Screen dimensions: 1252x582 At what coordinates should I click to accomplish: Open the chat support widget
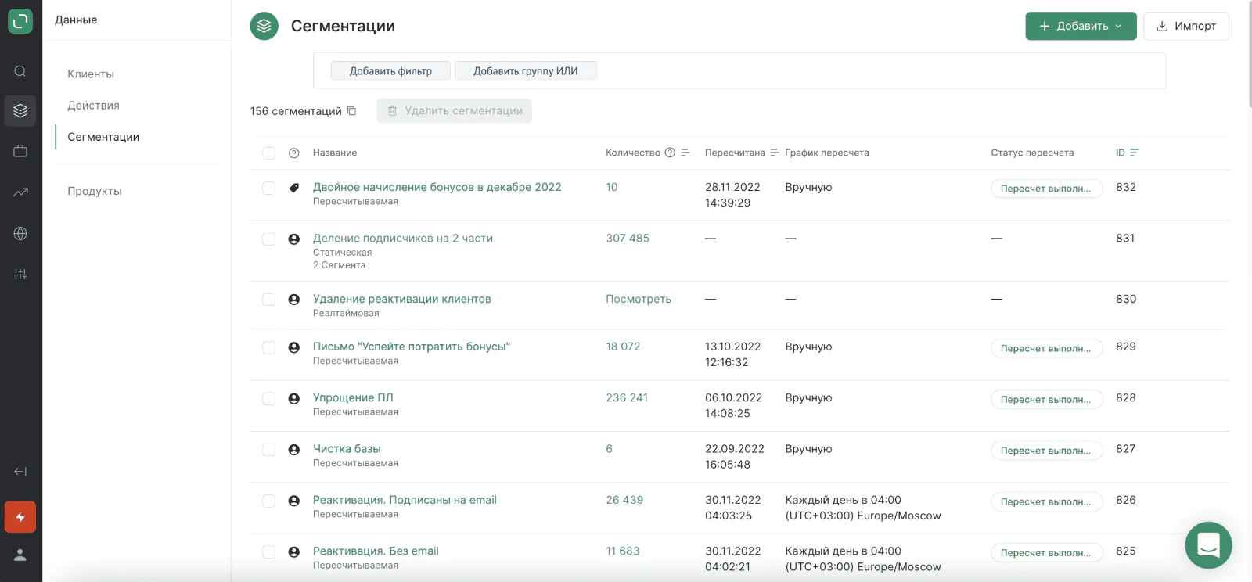click(x=1208, y=545)
